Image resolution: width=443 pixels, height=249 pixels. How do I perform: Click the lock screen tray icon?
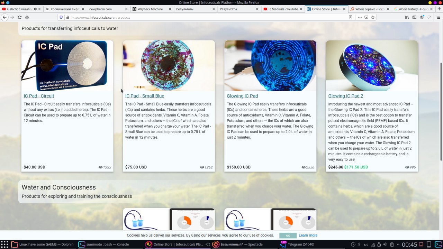[379, 245]
